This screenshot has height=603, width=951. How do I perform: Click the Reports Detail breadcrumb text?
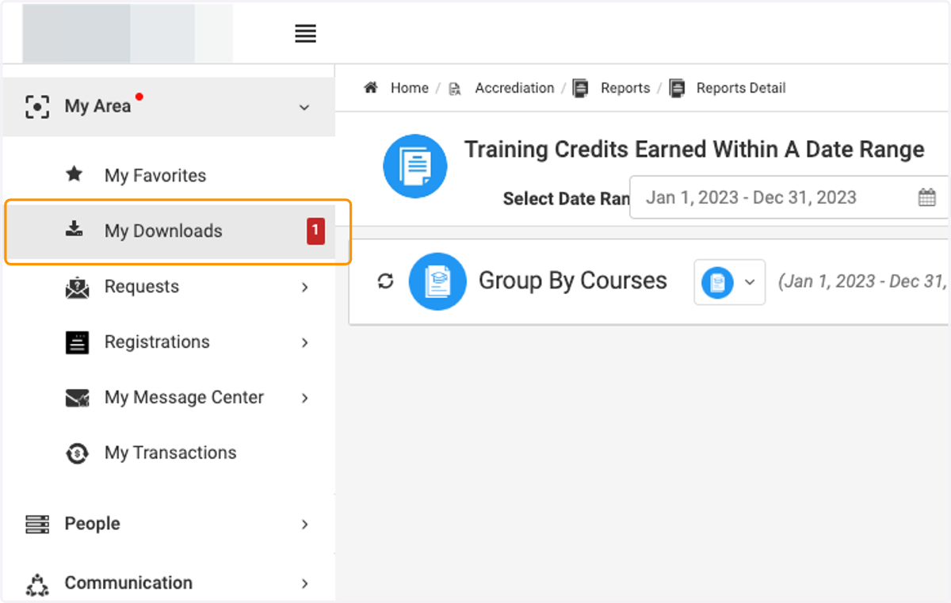point(741,88)
